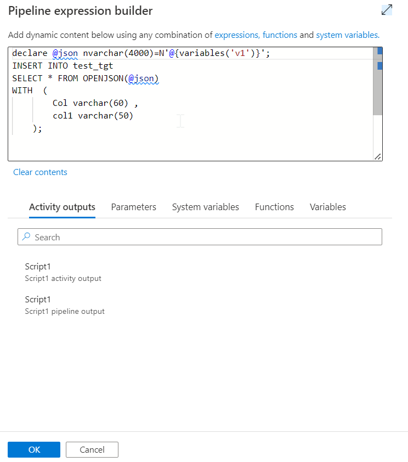Select the Variables tab
This screenshot has height=462, width=408.
pyautogui.click(x=327, y=207)
